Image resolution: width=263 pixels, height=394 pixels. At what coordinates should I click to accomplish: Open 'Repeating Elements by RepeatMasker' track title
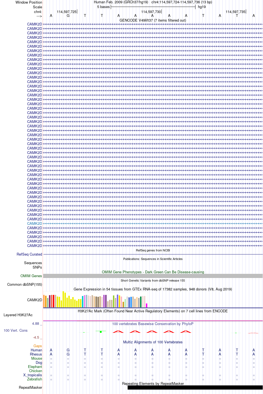[x=153, y=383]
